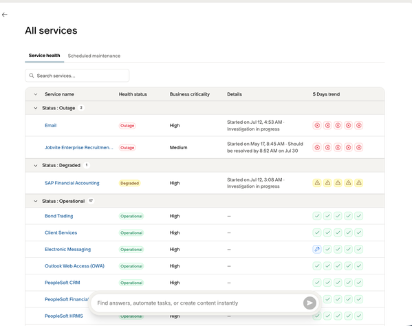412x326 pixels.
Task: Click the Details column header
Action: (x=235, y=94)
